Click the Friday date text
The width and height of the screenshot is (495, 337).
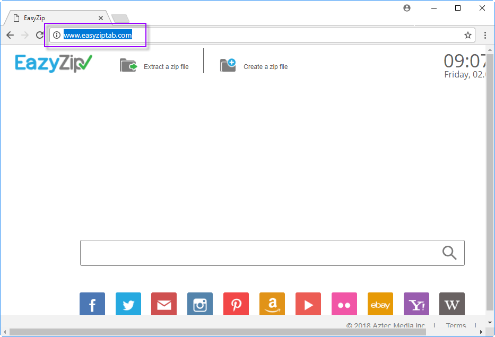pos(464,74)
